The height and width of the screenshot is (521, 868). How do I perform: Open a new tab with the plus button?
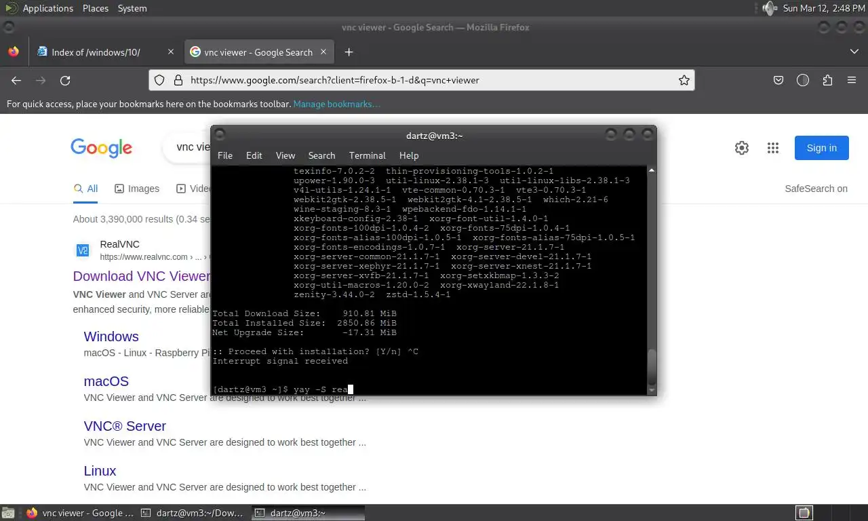tap(349, 52)
